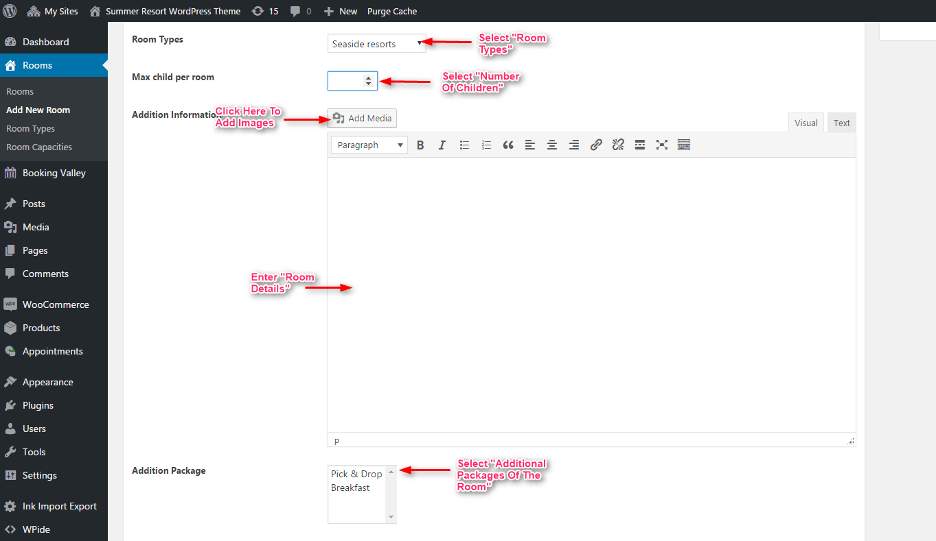Viewport: 936px width, 541px height.
Task: Insert Read More tag
Action: (x=640, y=145)
